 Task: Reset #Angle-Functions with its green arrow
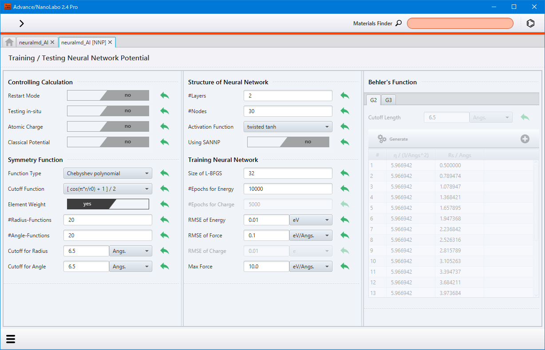(x=165, y=236)
